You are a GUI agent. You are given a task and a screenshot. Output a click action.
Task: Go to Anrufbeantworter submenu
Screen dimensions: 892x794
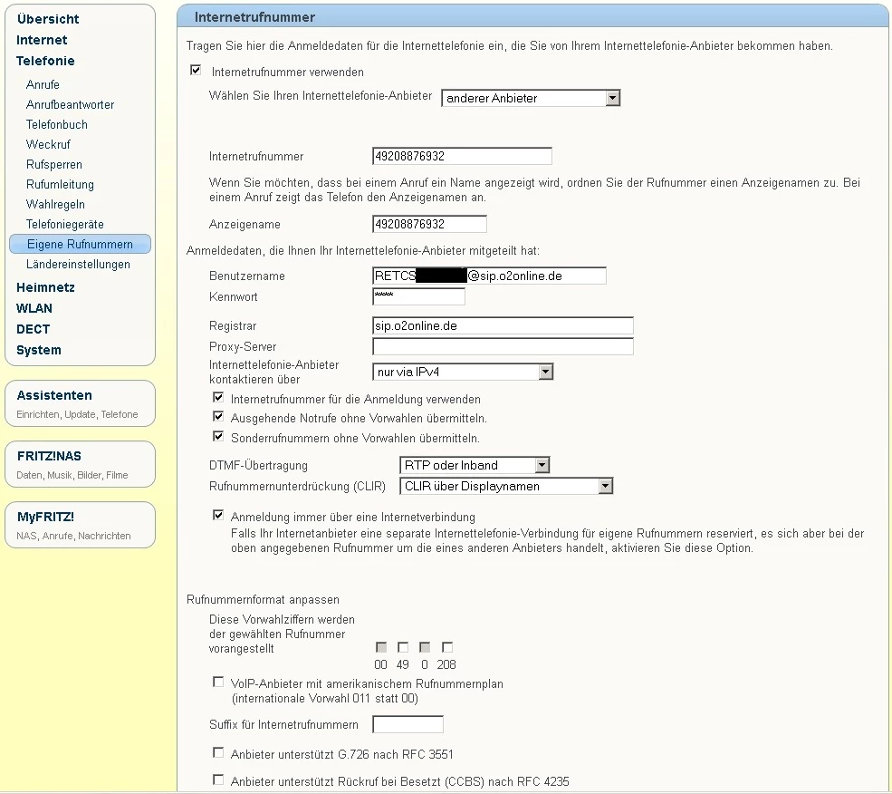[x=70, y=105]
